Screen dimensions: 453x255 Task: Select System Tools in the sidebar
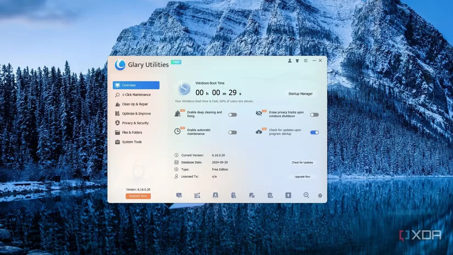(136, 142)
